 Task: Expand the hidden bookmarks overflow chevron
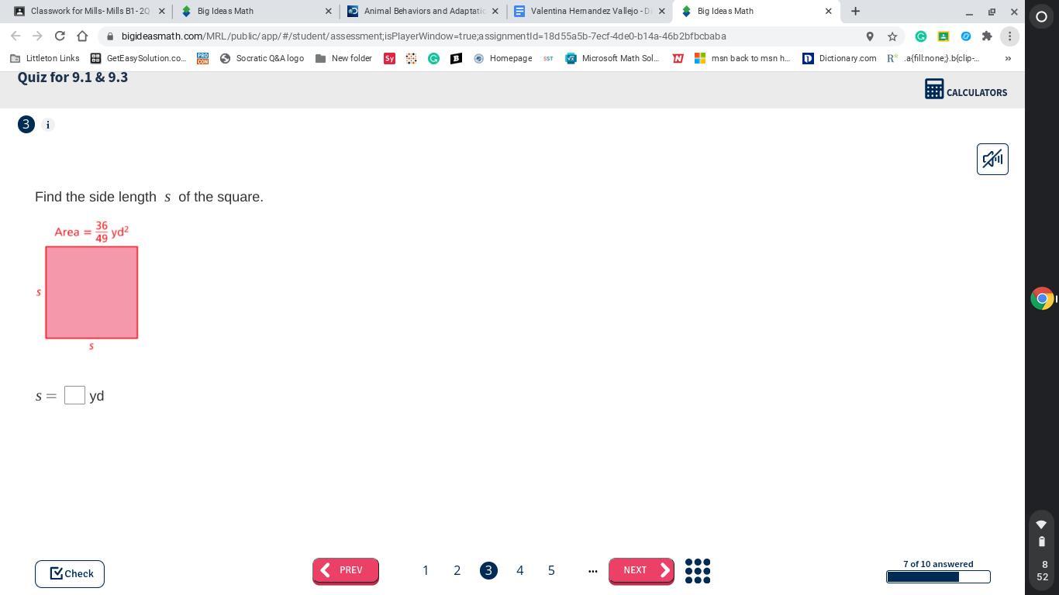coord(1008,58)
